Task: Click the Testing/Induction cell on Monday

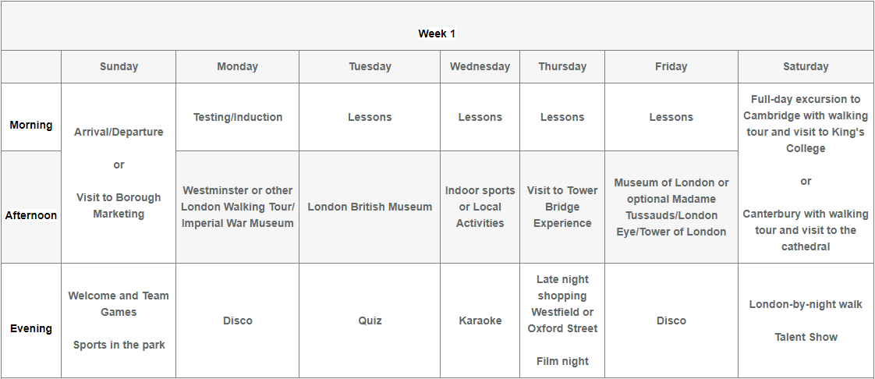Action: [x=237, y=117]
